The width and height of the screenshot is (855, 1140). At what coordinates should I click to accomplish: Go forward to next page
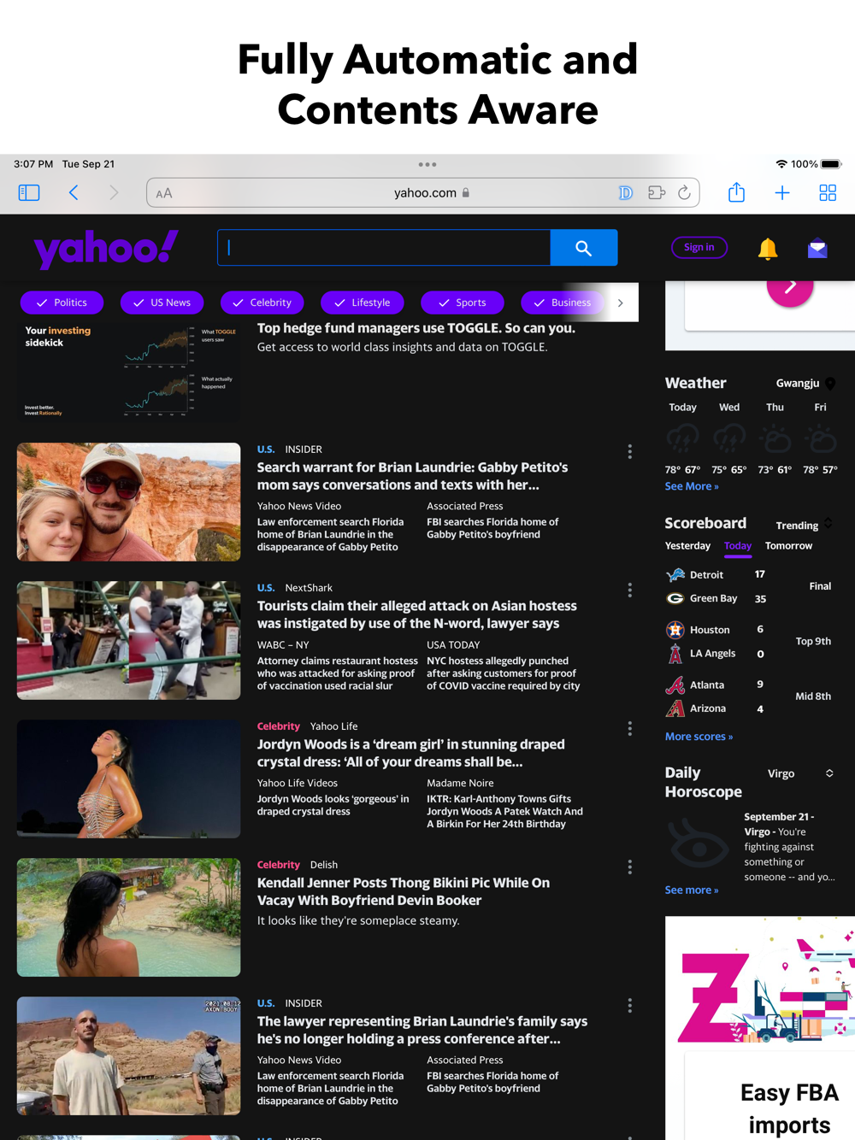(114, 193)
